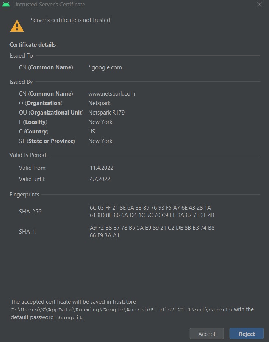The width and height of the screenshot is (269, 342).
Task: Click the *.google.com common name value
Action: pos(105,67)
